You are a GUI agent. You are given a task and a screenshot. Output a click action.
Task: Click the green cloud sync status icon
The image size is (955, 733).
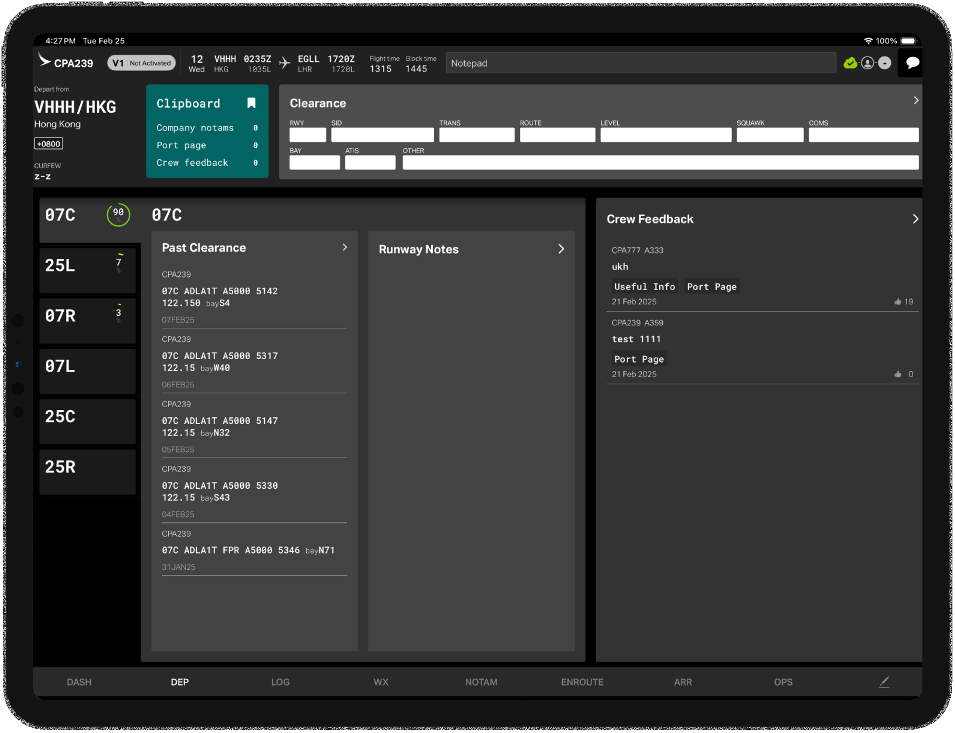[x=850, y=63]
